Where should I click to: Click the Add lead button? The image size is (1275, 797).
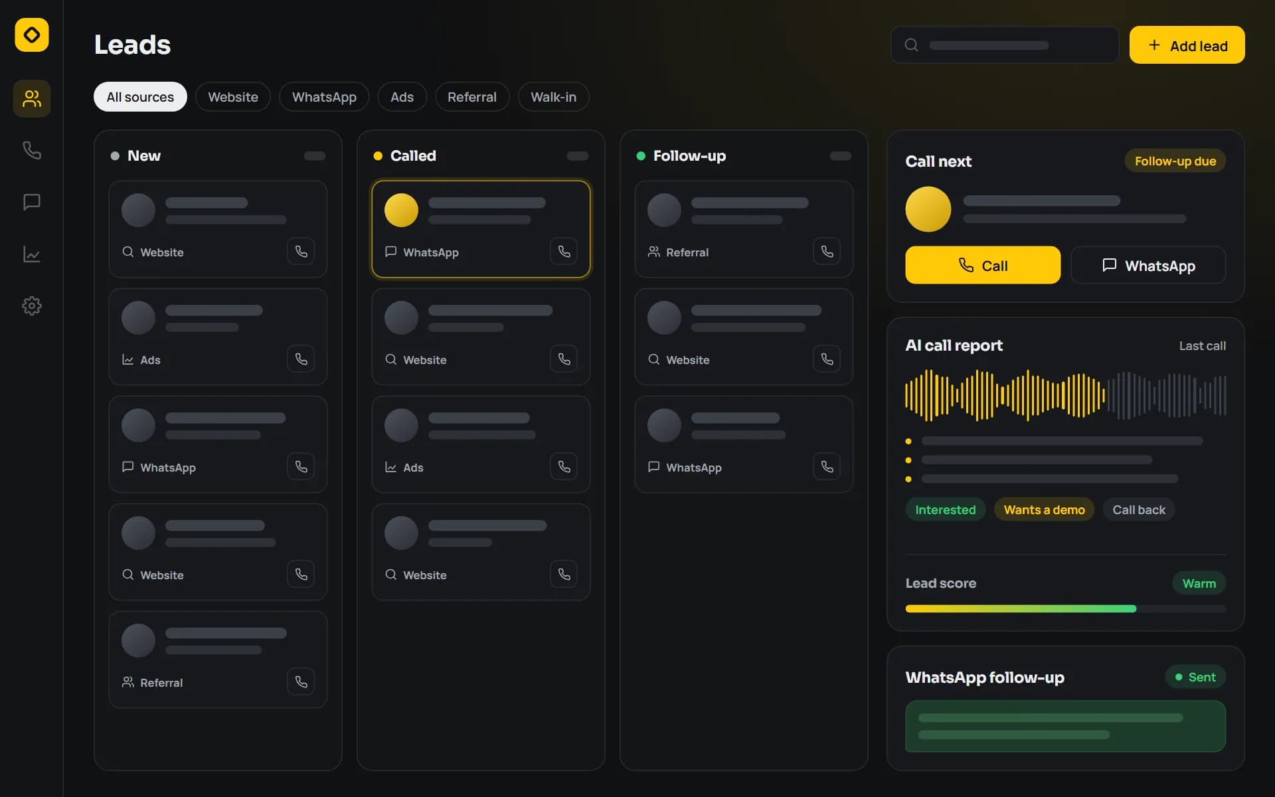click(1187, 45)
